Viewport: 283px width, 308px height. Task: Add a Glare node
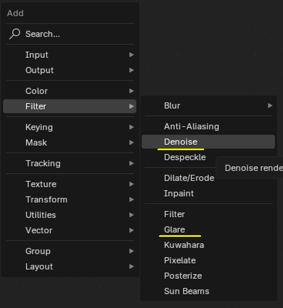pos(174,229)
